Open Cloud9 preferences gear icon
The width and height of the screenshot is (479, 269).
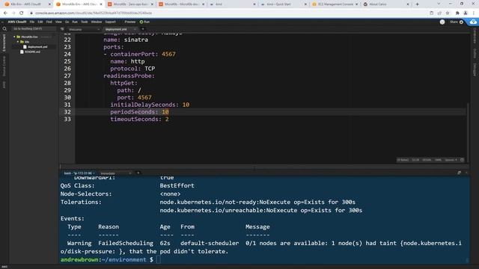click(461, 22)
